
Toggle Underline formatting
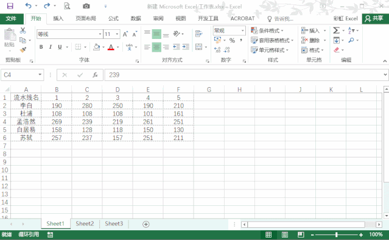(60, 47)
